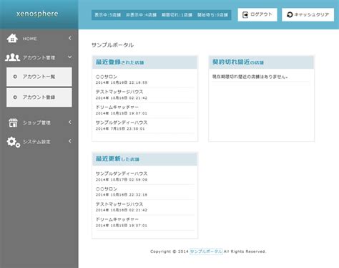
Task: Expand the ショップ管理 chevron
Action: (70, 123)
